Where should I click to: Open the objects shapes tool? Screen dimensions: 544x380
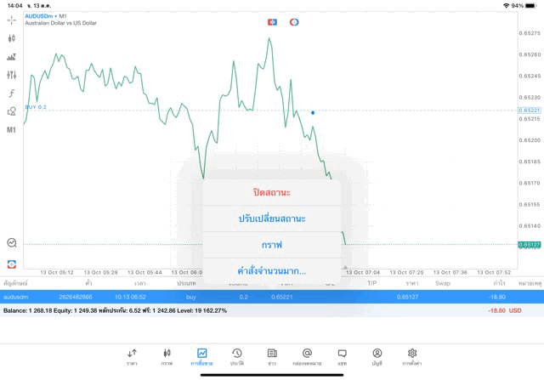(12, 111)
